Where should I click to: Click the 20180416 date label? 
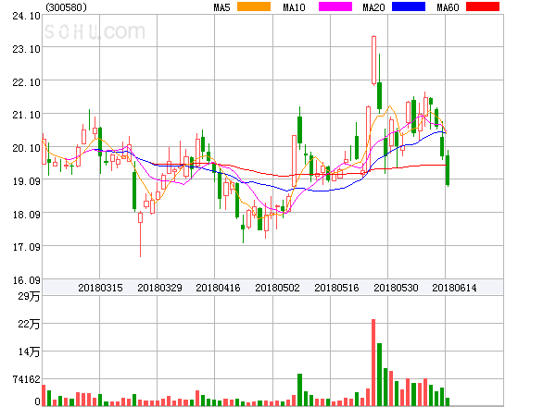point(218,288)
